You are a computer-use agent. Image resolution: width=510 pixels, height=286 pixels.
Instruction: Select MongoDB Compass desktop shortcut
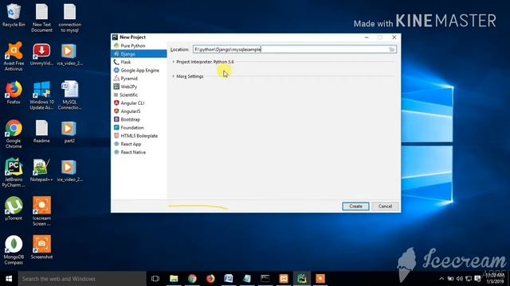14,249
